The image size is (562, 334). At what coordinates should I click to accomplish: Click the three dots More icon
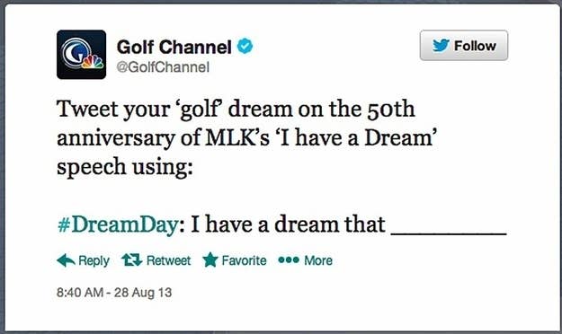(x=289, y=260)
